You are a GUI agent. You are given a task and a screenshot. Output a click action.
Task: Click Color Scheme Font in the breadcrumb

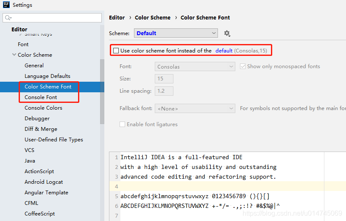[x=205, y=18]
